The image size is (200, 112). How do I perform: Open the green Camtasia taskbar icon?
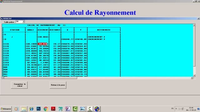75,109
